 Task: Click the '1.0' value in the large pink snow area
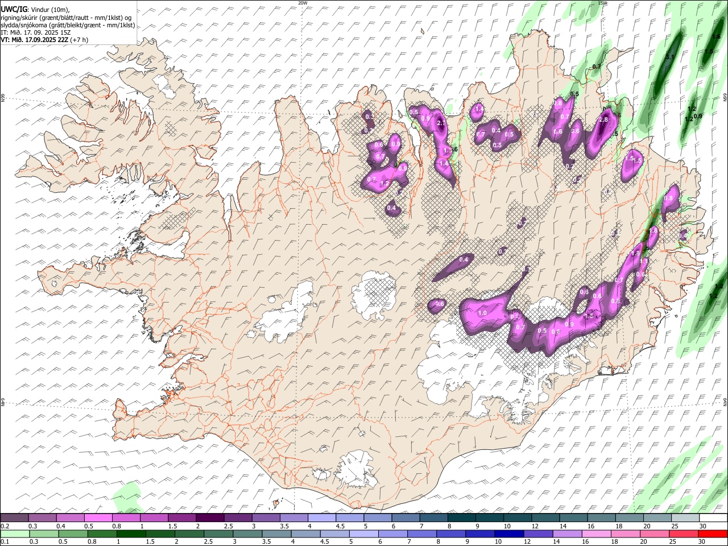tap(482, 313)
